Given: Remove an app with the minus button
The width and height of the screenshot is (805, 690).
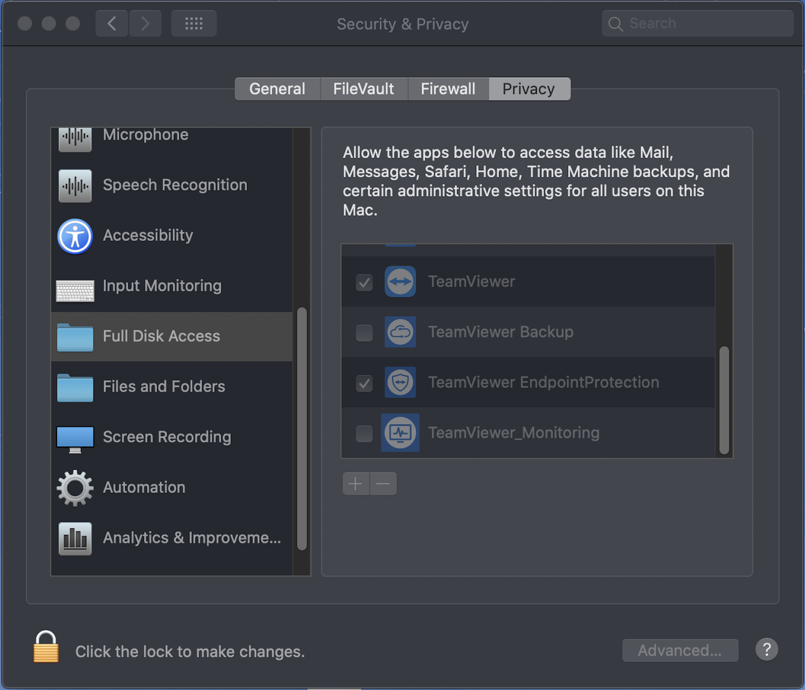Looking at the screenshot, I should (x=383, y=484).
